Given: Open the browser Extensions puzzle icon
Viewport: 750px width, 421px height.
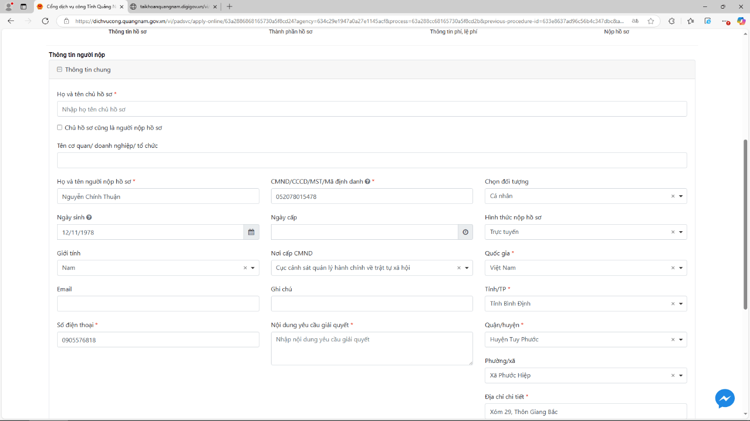Looking at the screenshot, I should pyautogui.click(x=671, y=21).
